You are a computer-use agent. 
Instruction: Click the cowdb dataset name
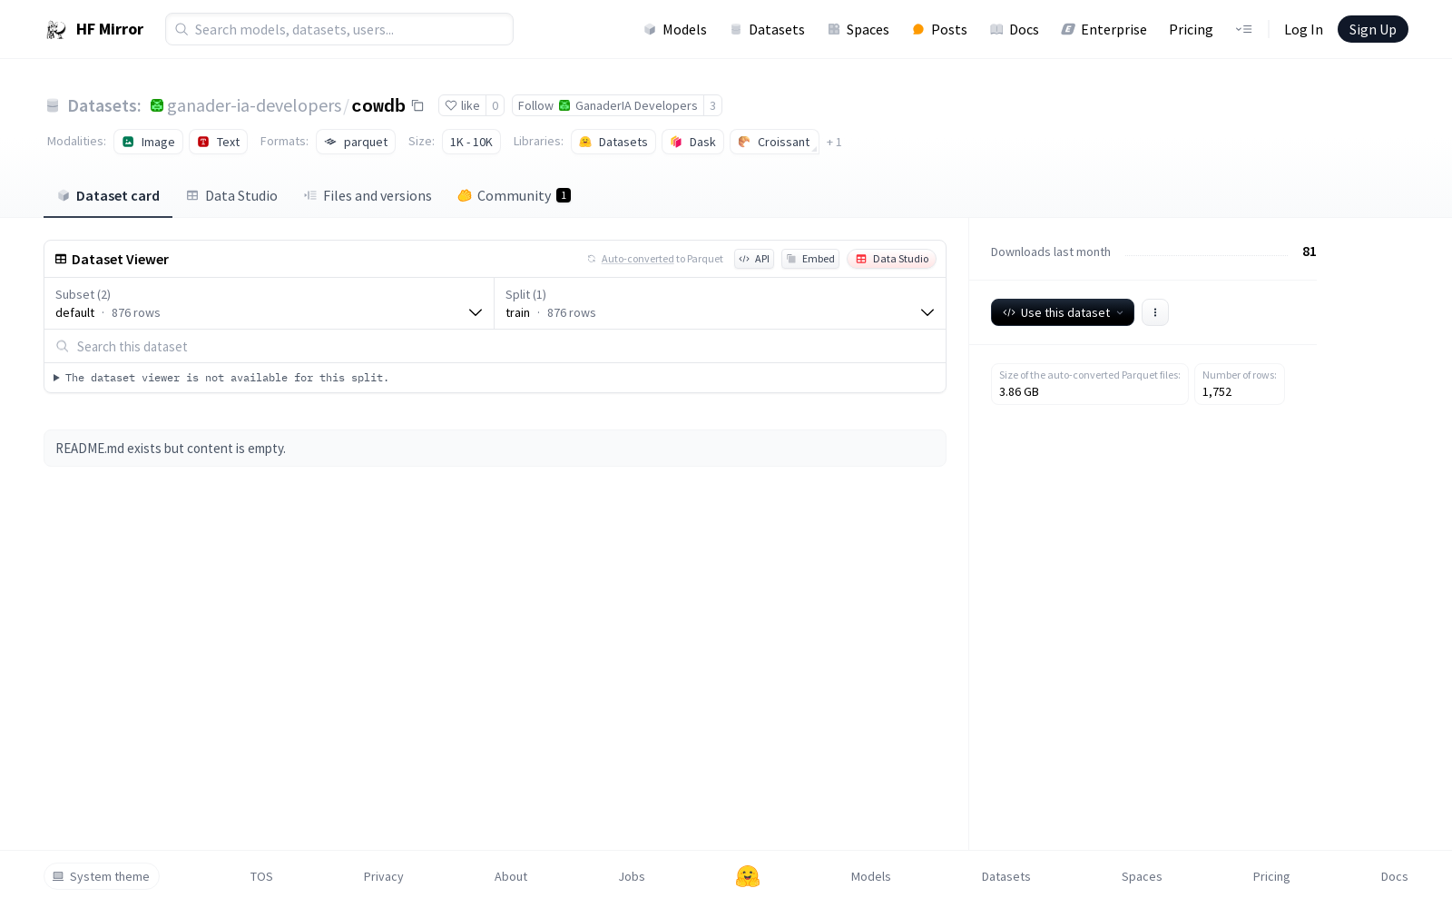click(378, 105)
